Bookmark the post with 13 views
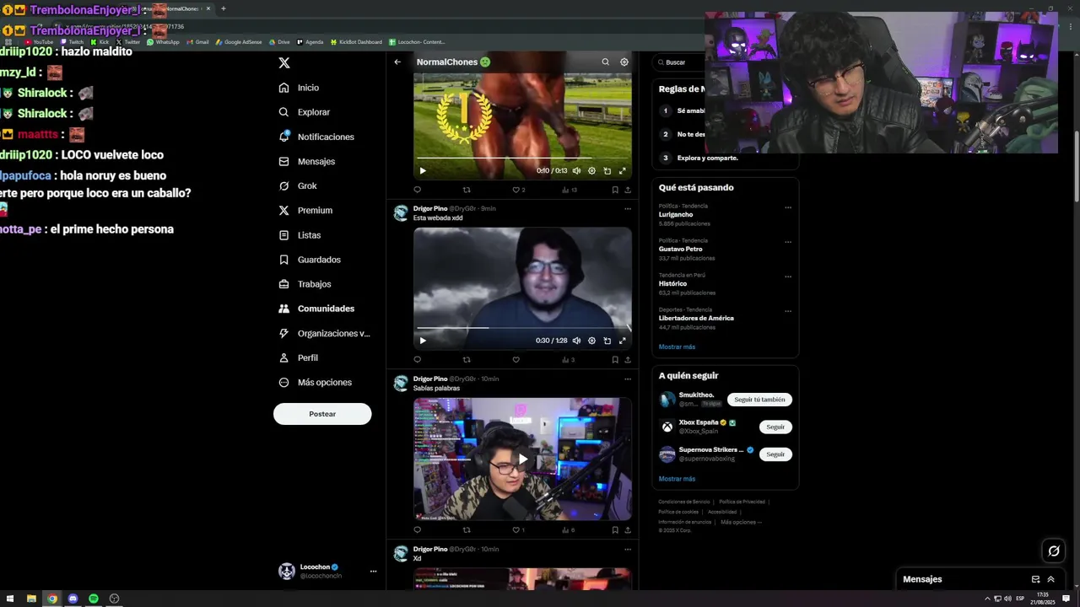Viewport: 1080px width, 607px height. tap(614, 190)
